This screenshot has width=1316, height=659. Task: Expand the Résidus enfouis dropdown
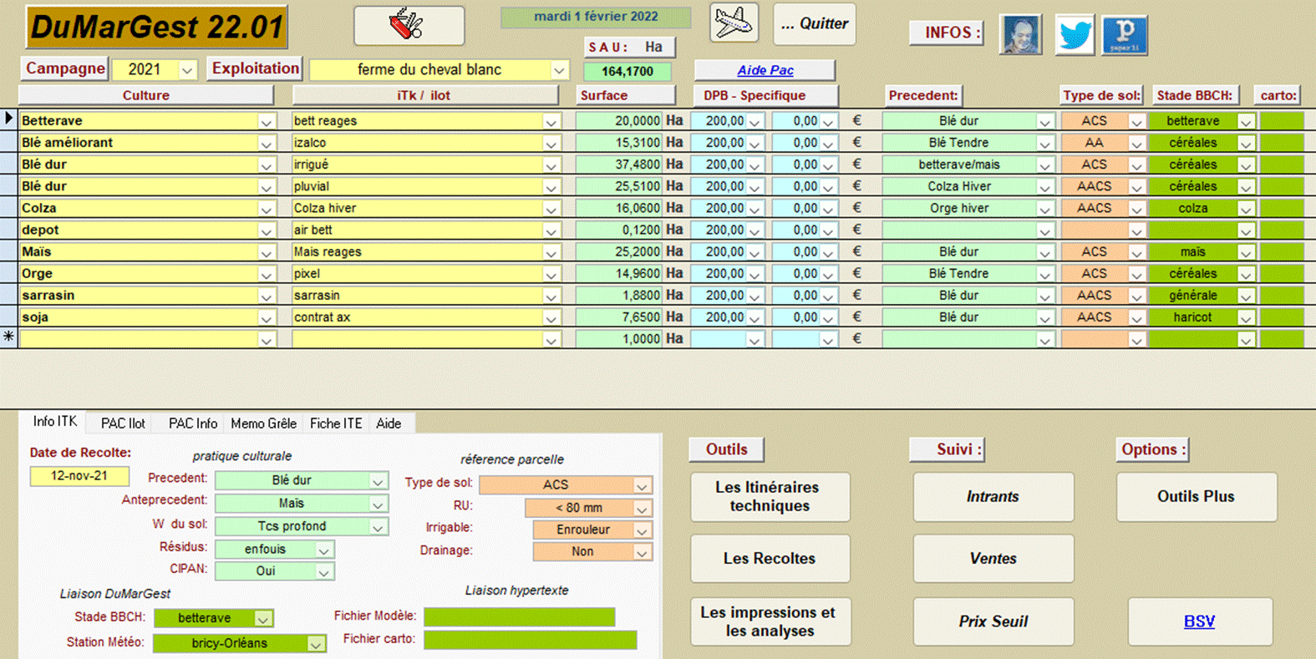click(323, 550)
